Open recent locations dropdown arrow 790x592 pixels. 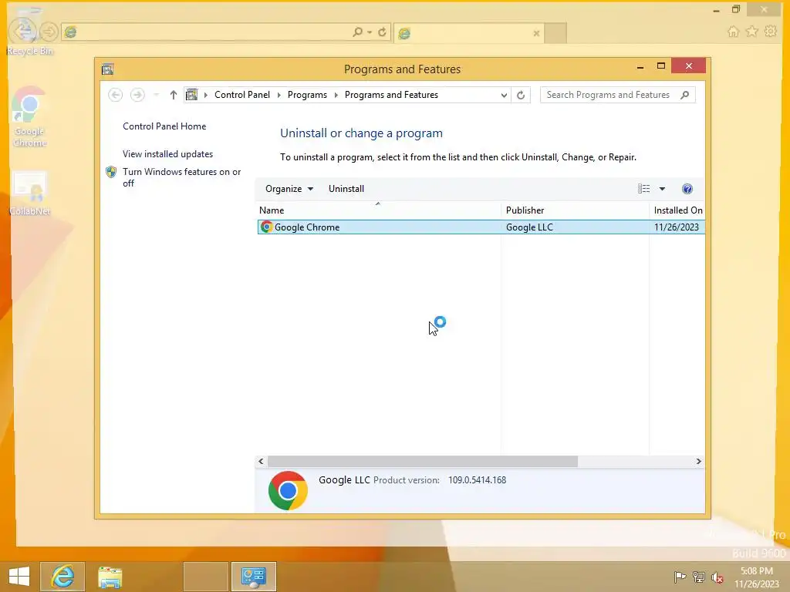156,95
